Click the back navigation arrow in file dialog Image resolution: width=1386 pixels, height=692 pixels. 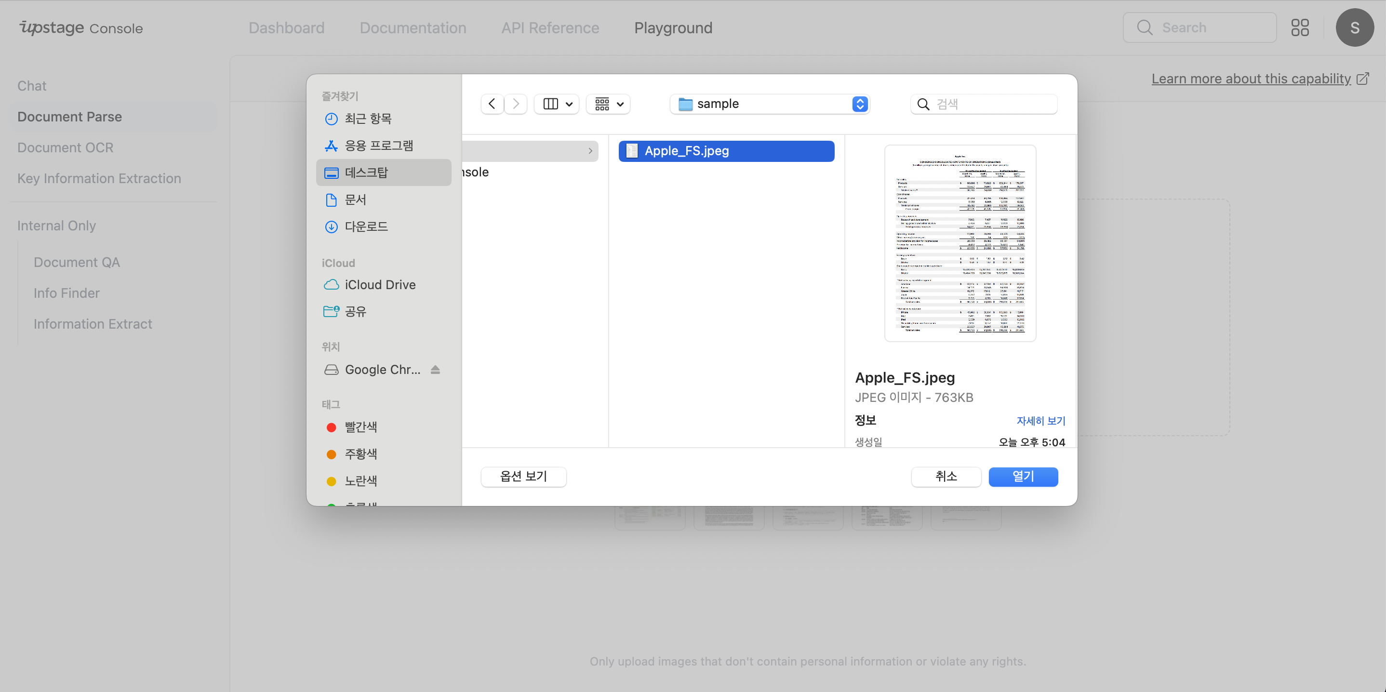(x=492, y=104)
